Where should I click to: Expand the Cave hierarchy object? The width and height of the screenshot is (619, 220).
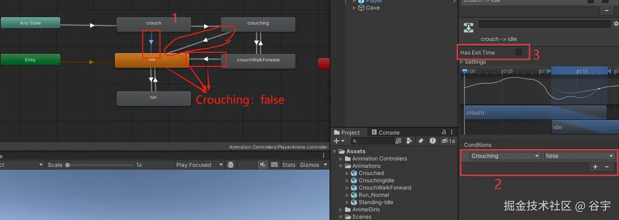coord(355,8)
